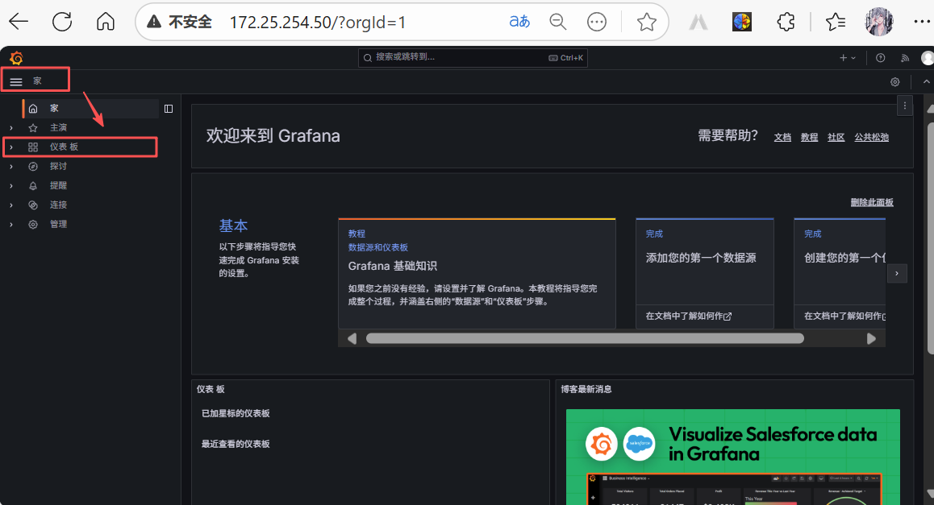Click the zoom out magnifier in address bar
Viewport: 934px width, 505px height.
pos(557,22)
